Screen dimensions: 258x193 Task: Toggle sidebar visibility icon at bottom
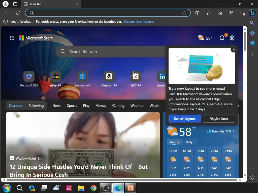click(252, 167)
